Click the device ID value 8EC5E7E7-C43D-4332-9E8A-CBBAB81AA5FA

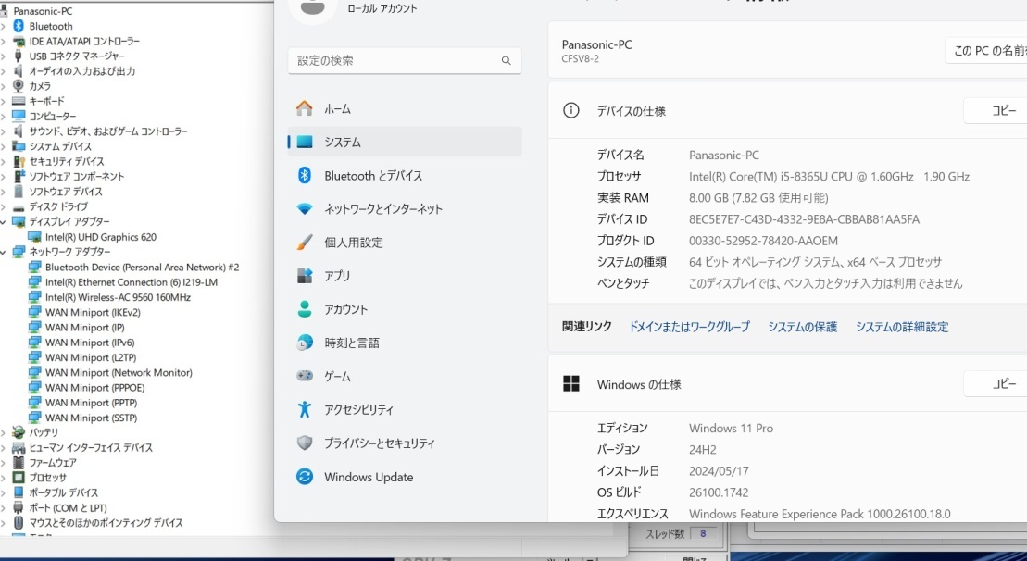pyautogui.click(x=805, y=219)
